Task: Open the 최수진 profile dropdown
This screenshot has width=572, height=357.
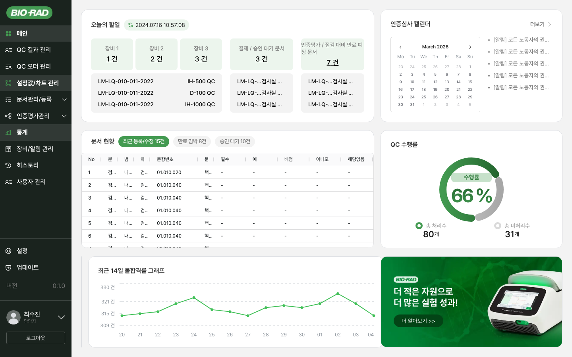Action: coord(61,317)
